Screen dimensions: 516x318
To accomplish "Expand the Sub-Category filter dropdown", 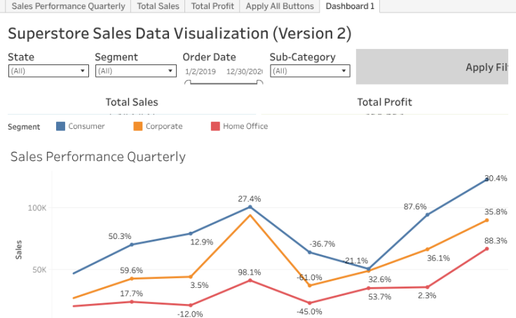I will 309,71.
